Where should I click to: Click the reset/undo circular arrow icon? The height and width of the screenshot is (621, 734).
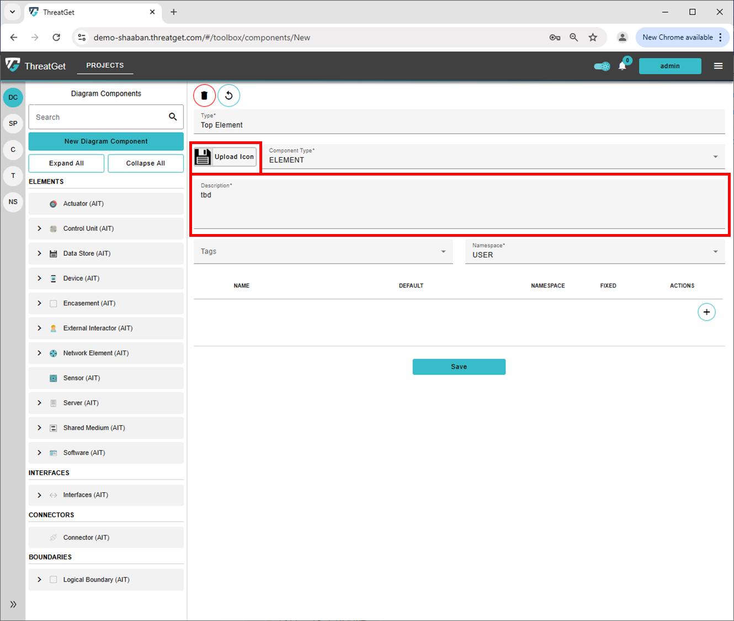tap(228, 95)
